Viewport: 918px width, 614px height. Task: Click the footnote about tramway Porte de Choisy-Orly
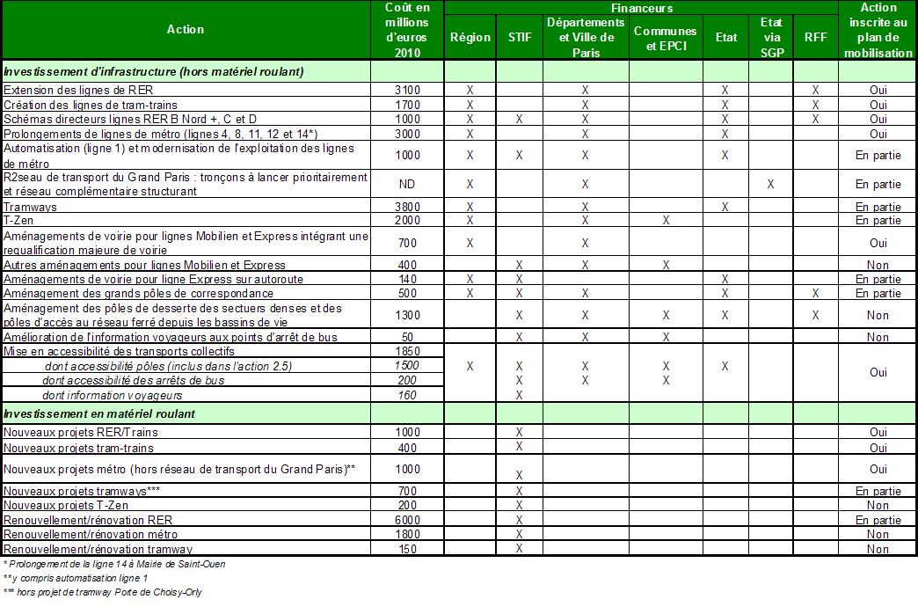(x=103, y=593)
